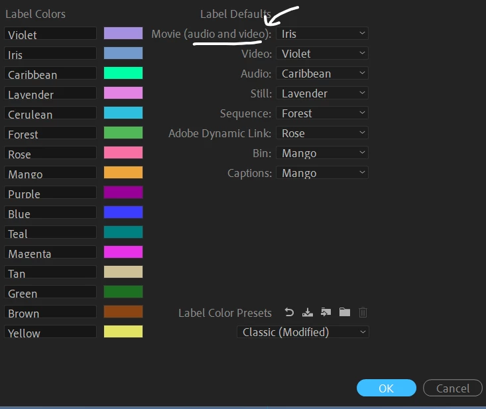Viewport: 486px width, 409px height.
Task: Click the Green label name field
Action: click(50, 292)
